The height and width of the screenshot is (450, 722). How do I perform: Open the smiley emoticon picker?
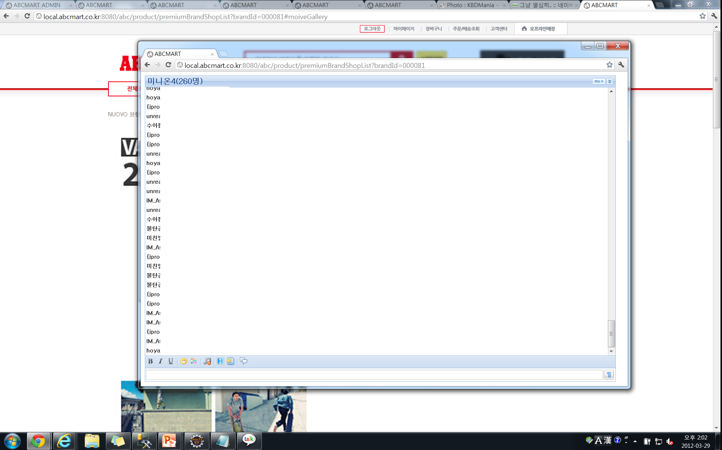pyautogui.click(x=184, y=361)
